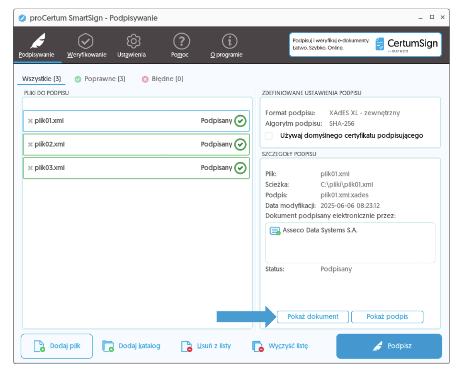Image resolution: width=466 pixels, height=370 pixels.
Task: Click Pokaż podpis button
Action: coord(387,317)
